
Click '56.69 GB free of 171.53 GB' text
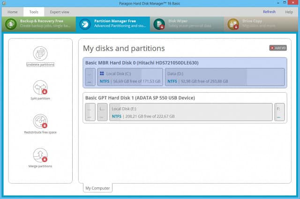pyautogui.click(x=136, y=81)
